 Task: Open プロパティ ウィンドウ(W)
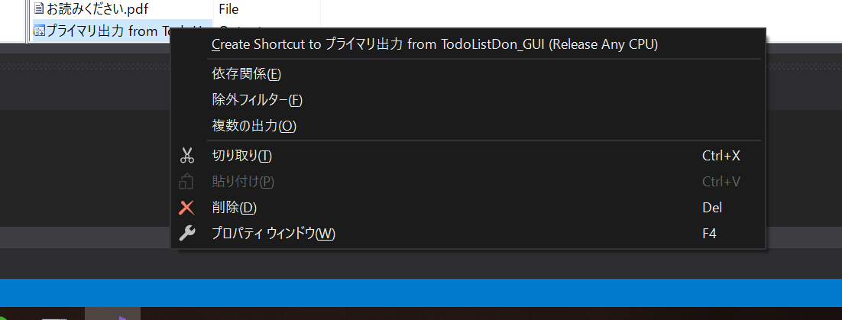tap(273, 234)
